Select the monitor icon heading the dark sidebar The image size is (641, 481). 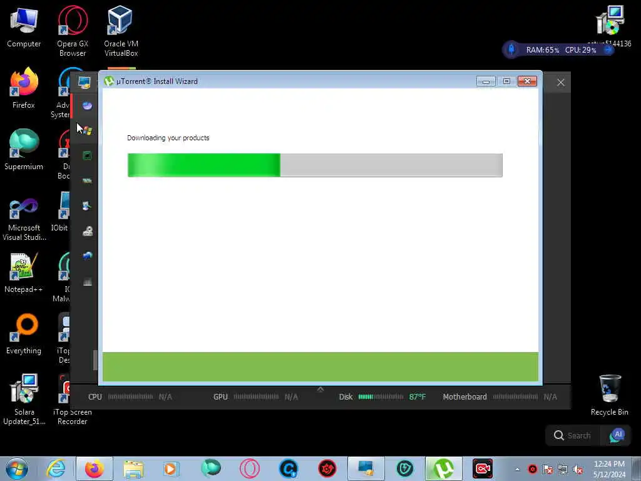[85, 83]
